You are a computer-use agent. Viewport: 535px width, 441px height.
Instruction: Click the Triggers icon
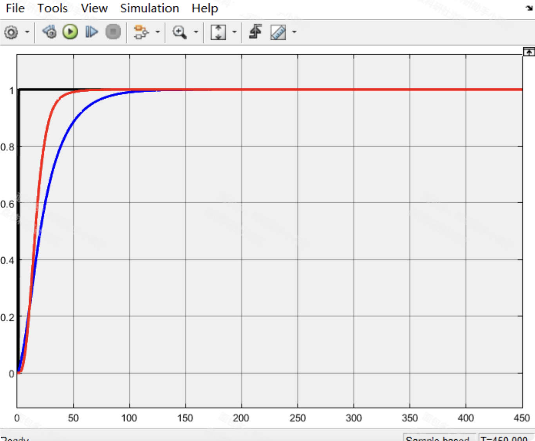(255, 32)
